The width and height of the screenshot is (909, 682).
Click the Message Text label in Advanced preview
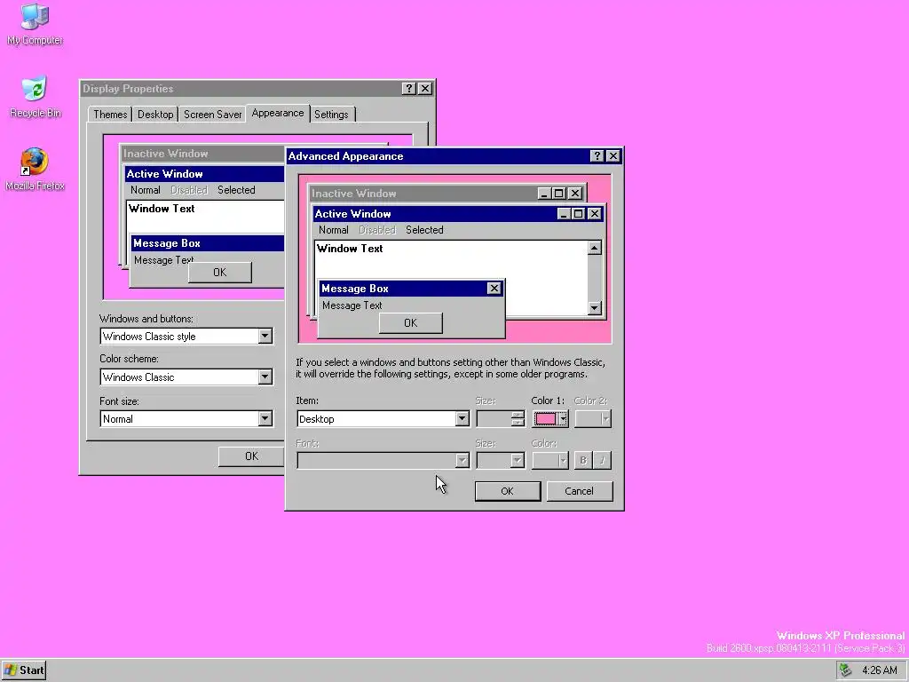pos(352,305)
